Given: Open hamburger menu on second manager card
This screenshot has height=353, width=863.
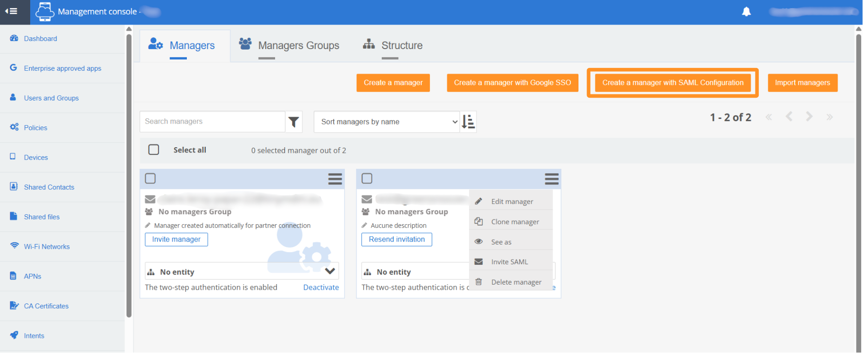Looking at the screenshot, I should [551, 179].
